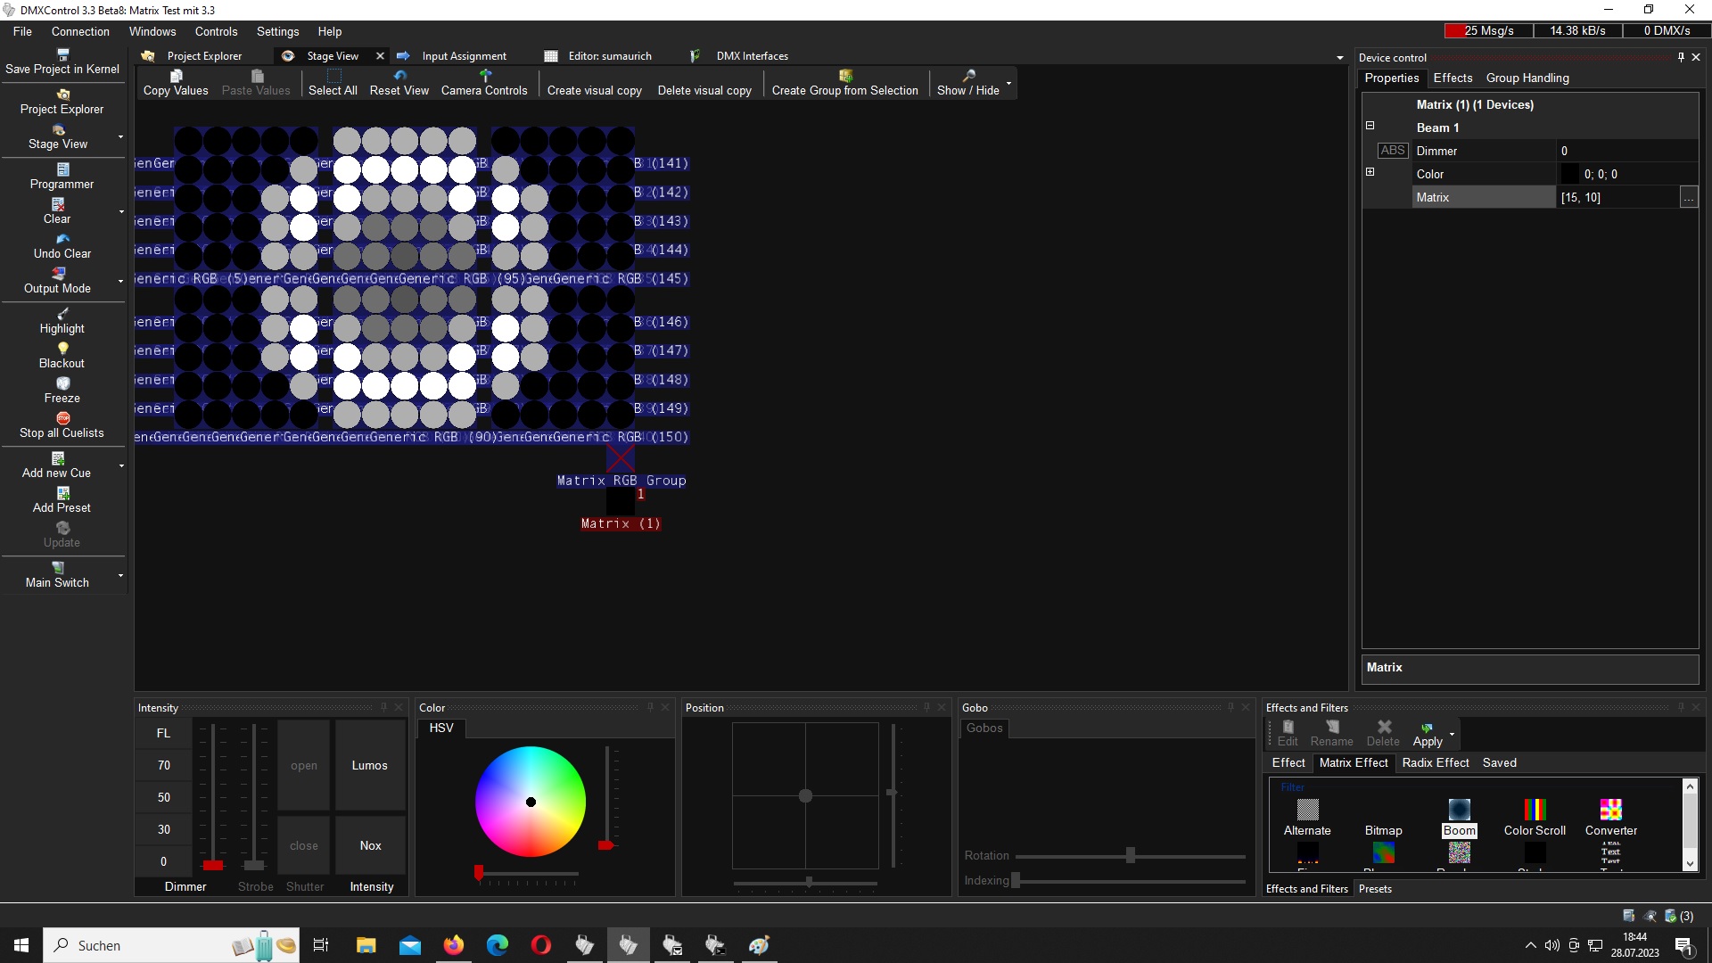Toggle Nox intensity button
The height and width of the screenshot is (963, 1712).
[370, 845]
